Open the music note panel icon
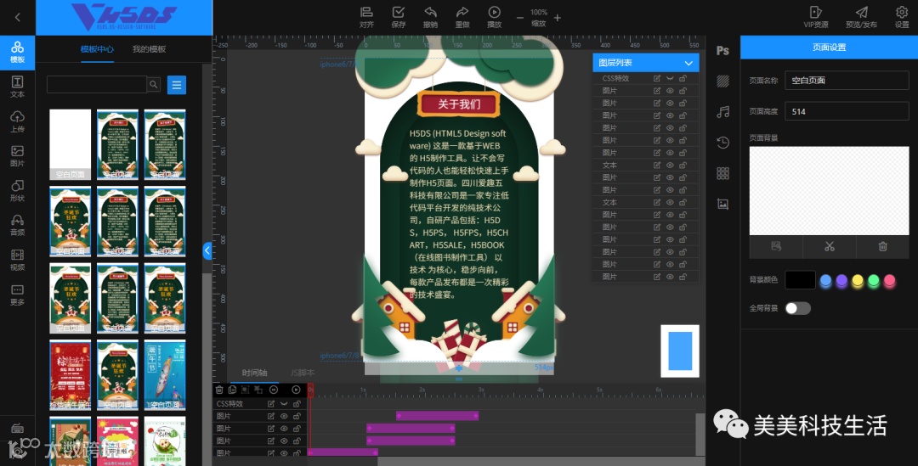The image size is (918, 466). pyautogui.click(x=723, y=112)
